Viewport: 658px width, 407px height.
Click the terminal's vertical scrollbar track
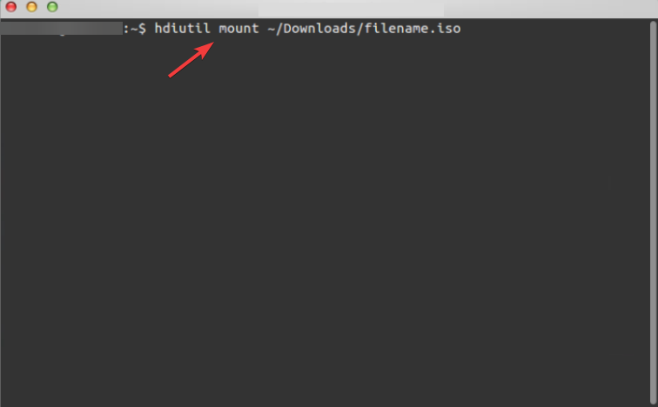click(653, 212)
